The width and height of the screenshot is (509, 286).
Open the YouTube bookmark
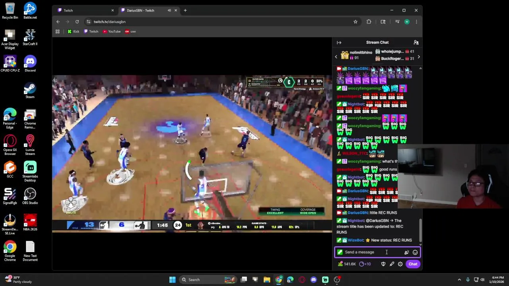(x=112, y=31)
